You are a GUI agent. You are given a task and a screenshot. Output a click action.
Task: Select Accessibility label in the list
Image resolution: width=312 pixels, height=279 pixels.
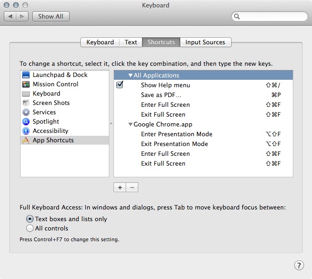click(50, 131)
